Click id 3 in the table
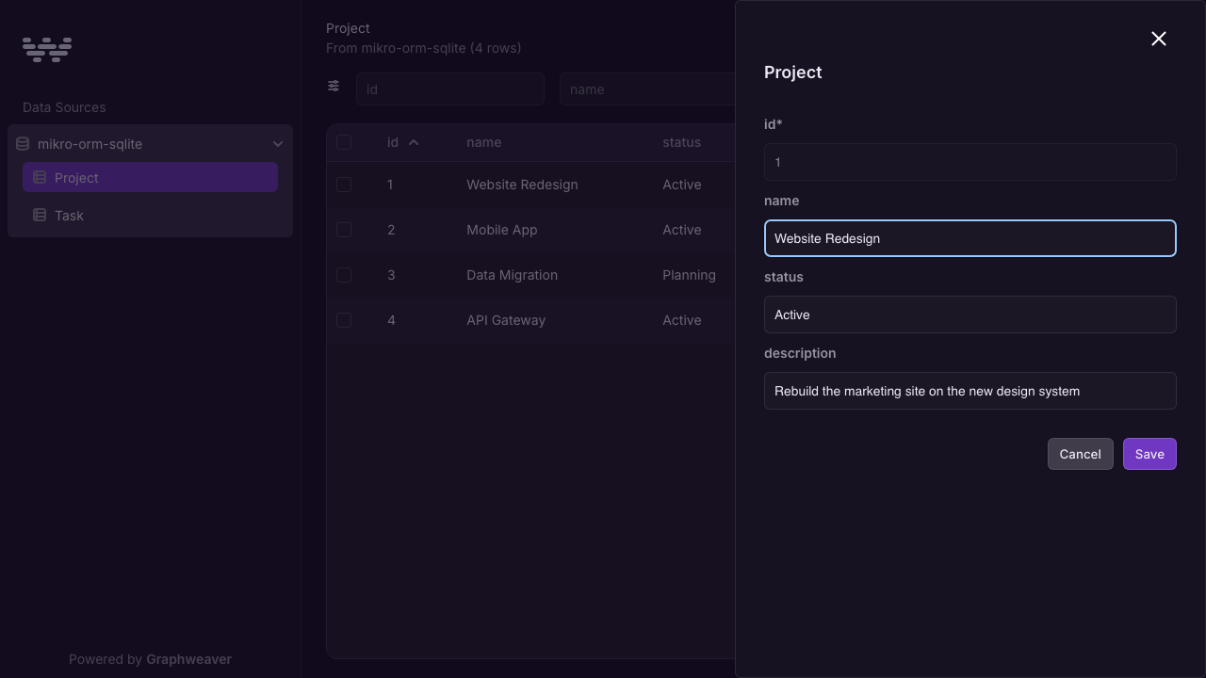 coord(391,275)
